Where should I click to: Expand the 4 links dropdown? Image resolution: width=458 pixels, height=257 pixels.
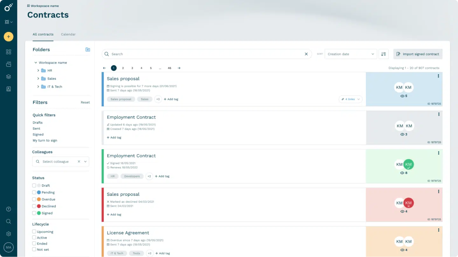[x=350, y=99]
